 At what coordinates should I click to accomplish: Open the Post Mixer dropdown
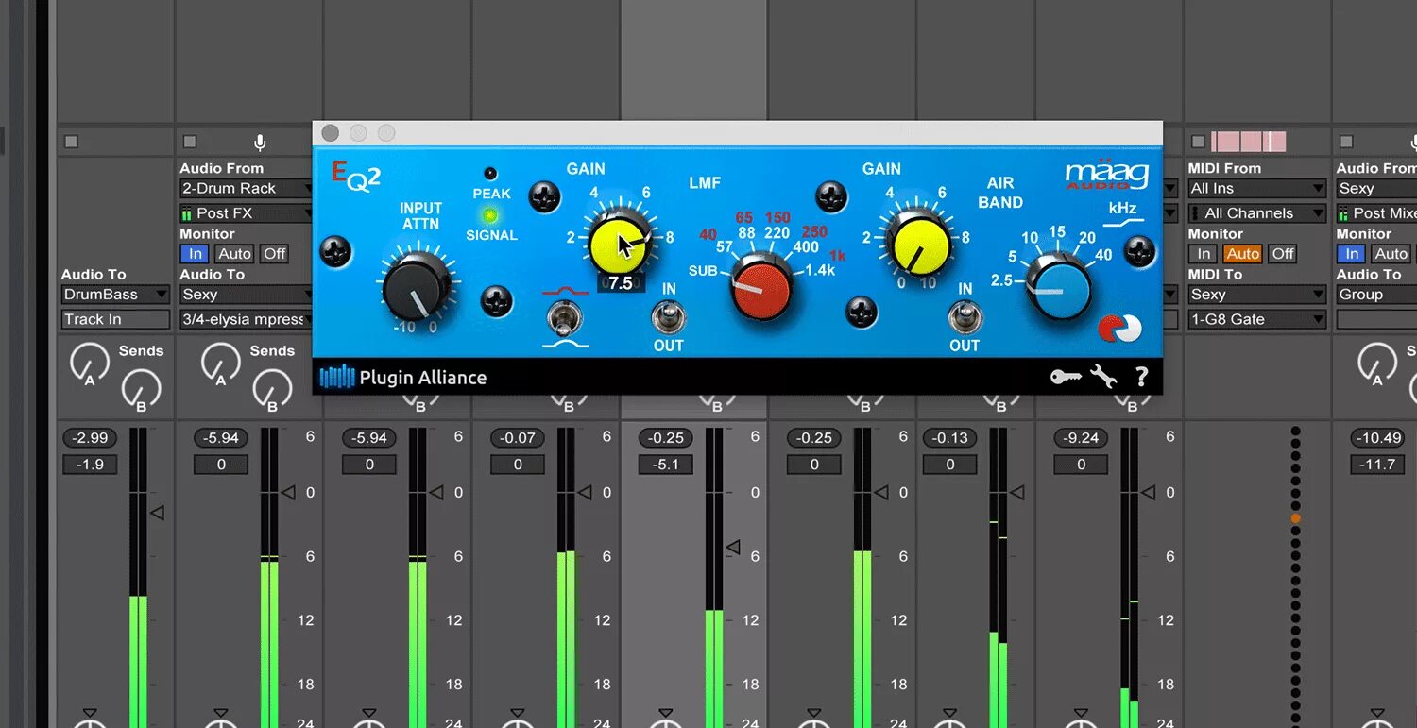click(1376, 213)
